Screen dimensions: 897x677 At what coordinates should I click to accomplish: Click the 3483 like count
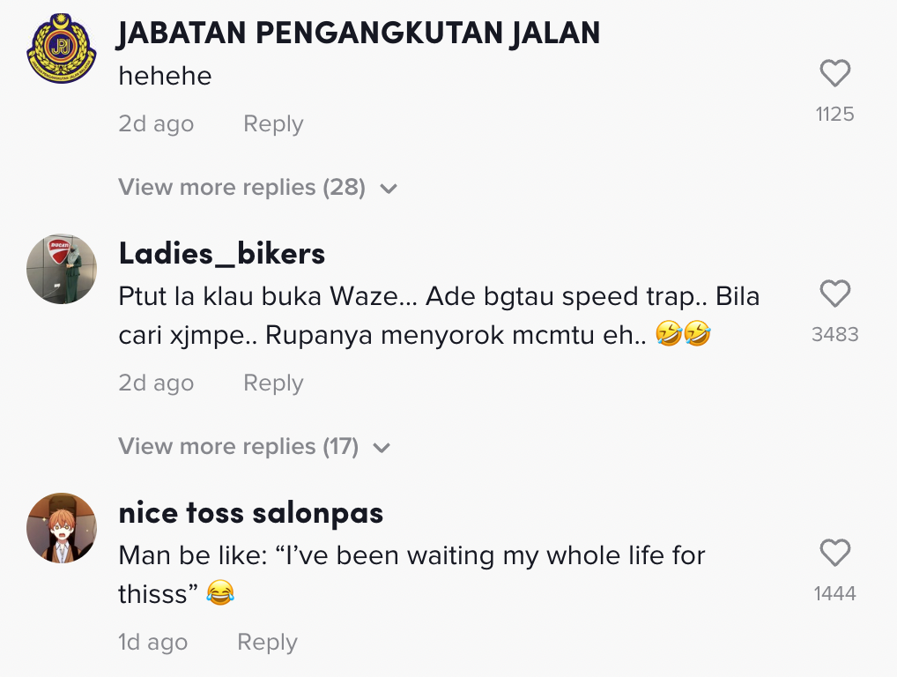[x=834, y=334]
